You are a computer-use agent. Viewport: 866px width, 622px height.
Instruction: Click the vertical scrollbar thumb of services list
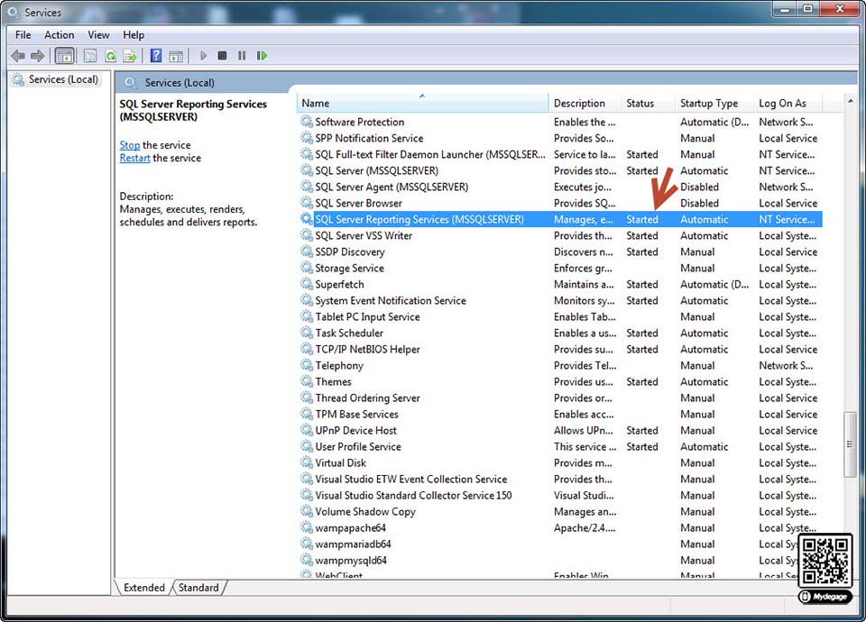(851, 444)
